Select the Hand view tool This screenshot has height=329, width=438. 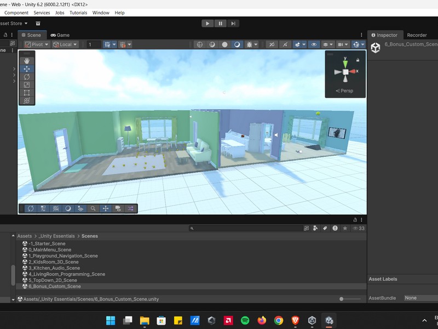pos(27,61)
